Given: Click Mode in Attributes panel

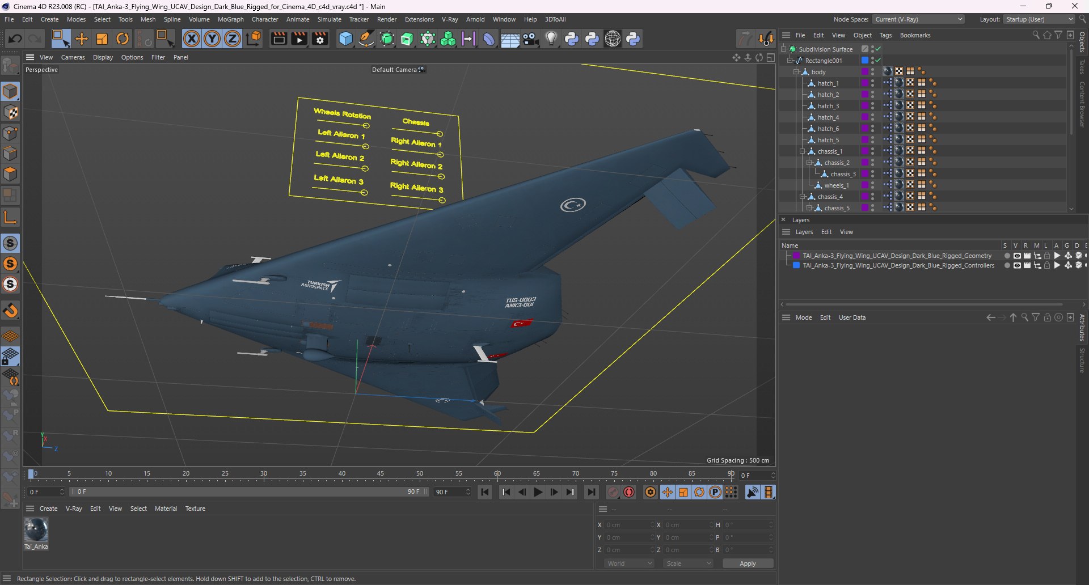Looking at the screenshot, I should tap(804, 317).
